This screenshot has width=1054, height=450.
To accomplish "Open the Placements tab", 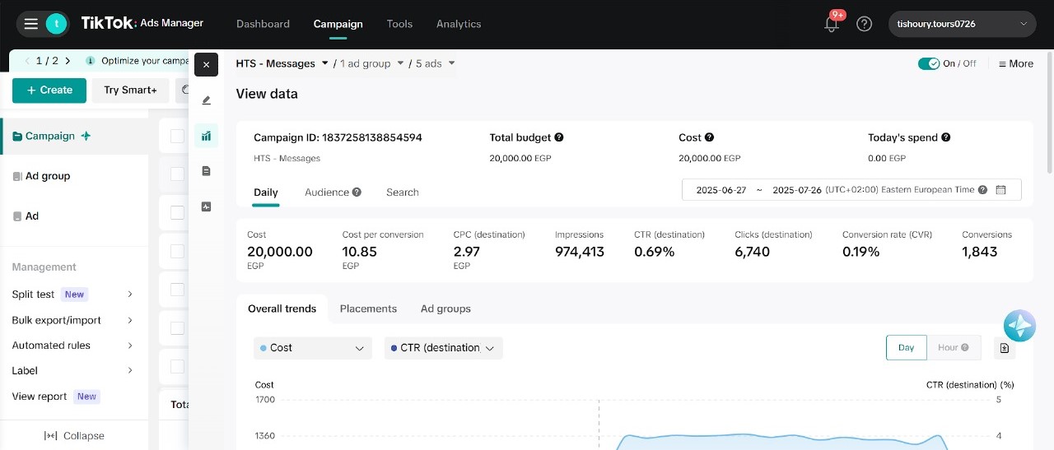I will point(368,309).
